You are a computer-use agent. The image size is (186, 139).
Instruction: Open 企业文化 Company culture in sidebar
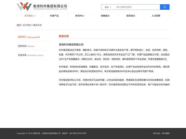31,55
